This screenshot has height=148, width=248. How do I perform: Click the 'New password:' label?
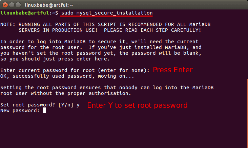tap(20, 110)
